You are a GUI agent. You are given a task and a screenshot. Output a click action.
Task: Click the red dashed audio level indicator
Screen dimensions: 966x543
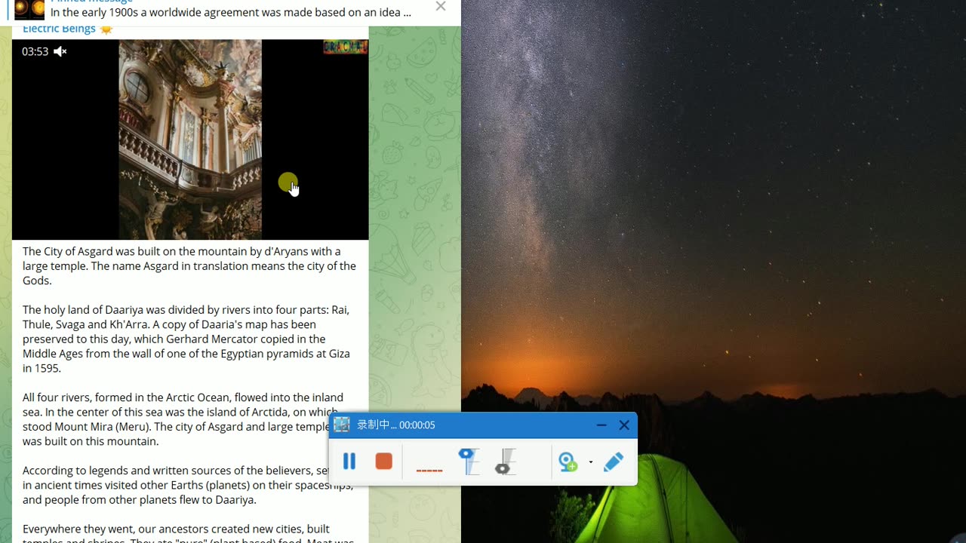click(x=429, y=471)
